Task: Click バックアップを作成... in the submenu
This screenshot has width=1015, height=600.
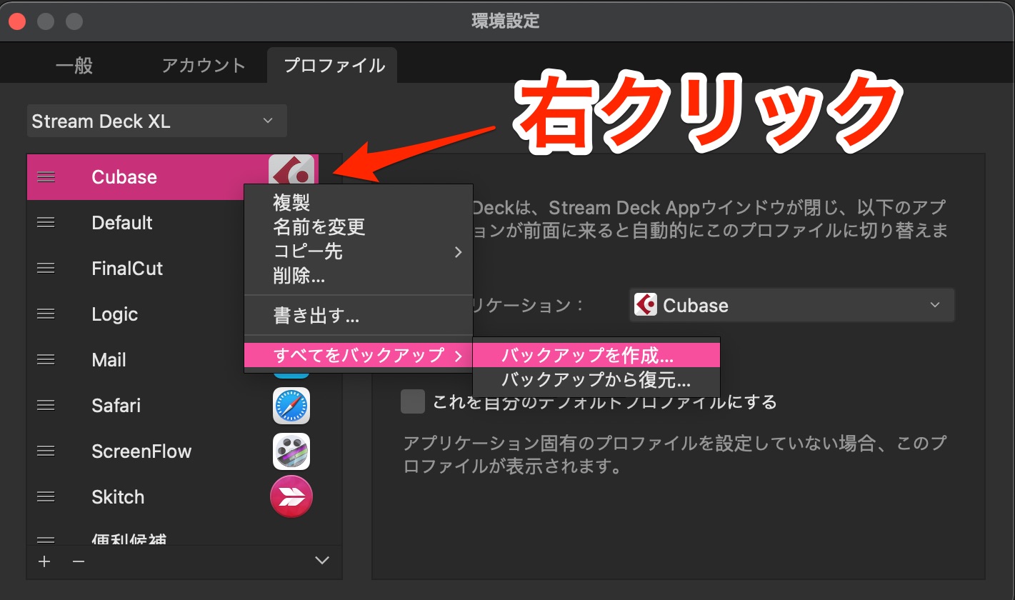Action: tap(596, 355)
